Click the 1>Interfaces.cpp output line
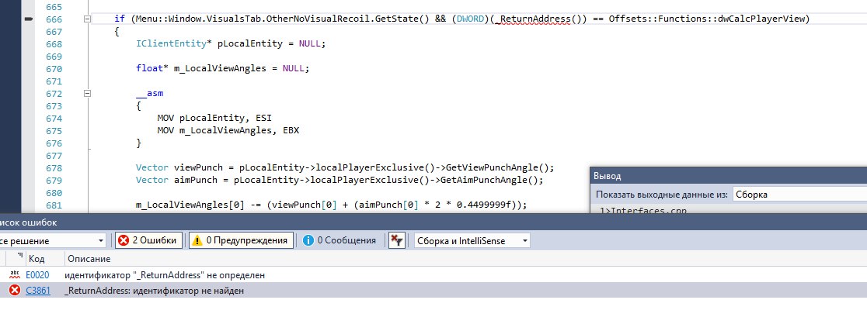 point(643,210)
